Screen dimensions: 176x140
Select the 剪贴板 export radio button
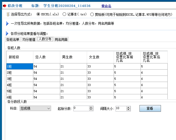(x=92, y=14)
